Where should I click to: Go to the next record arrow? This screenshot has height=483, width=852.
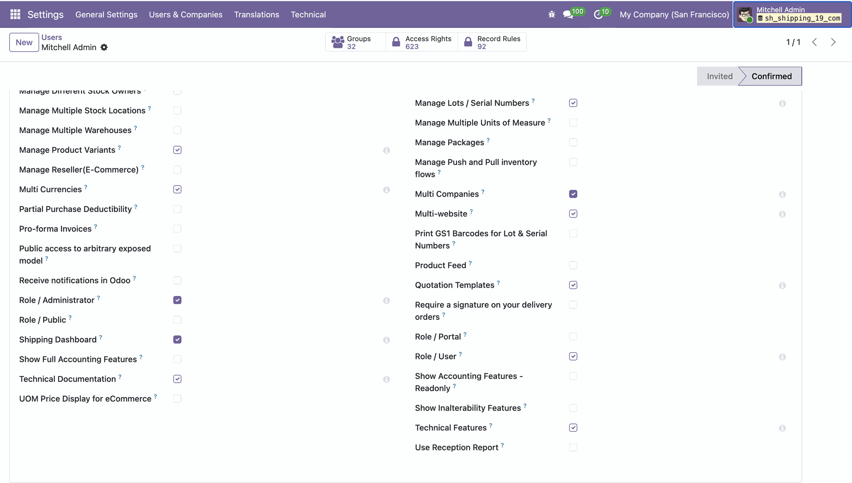pyautogui.click(x=833, y=42)
